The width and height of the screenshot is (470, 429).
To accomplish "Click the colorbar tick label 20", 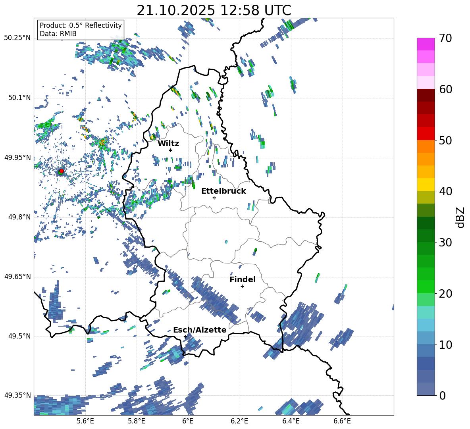I will (x=445, y=294).
